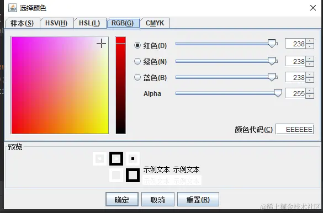Screen dimensions: 323x213
Task: Click the Java icon in title bar
Action: coord(13,8)
